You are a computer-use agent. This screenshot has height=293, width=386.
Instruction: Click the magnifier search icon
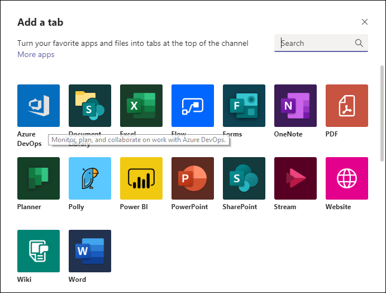(x=359, y=43)
